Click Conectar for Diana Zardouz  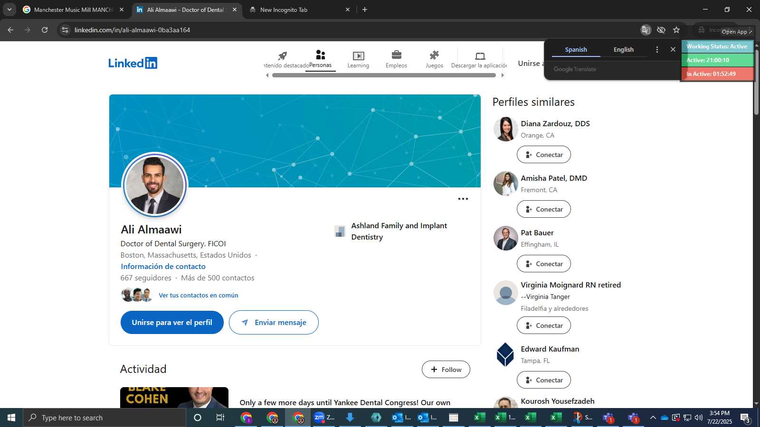544,155
